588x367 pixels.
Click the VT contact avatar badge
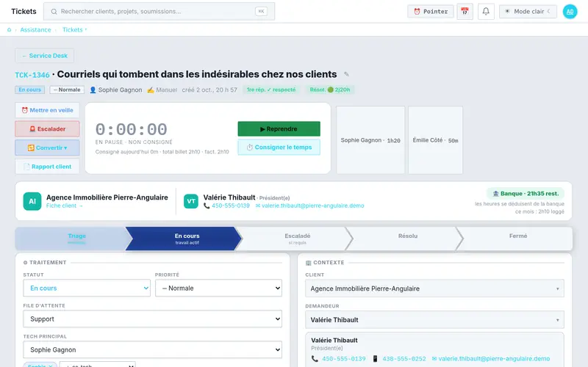coord(191,201)
